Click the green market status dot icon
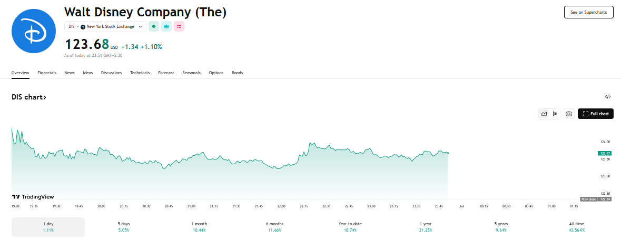 pyautogui.click(x=154, y=26)
